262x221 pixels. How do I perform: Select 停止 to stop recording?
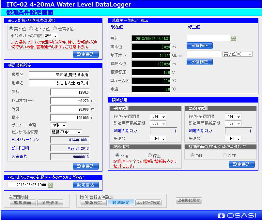tap(150, 156)
